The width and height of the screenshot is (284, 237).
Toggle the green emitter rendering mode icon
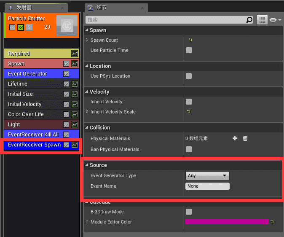point(20,27)
